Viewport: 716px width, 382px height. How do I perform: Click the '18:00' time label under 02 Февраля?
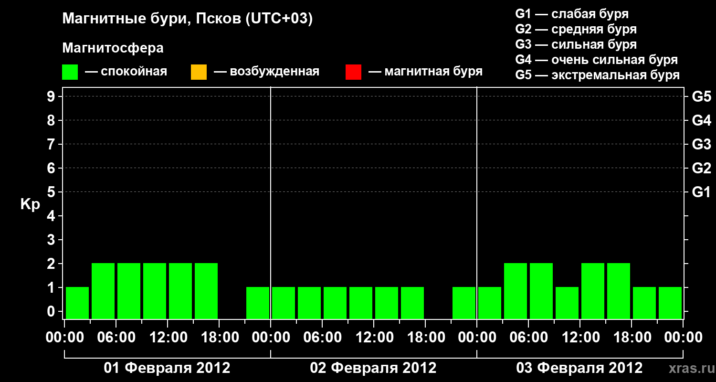coord(425,338)
